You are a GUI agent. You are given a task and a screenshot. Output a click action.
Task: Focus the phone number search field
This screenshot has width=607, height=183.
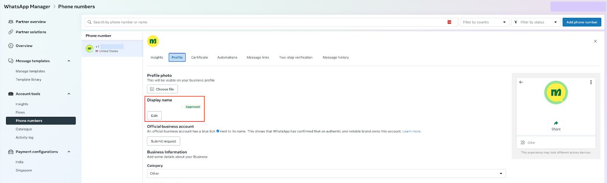click(x=266, y=22)
